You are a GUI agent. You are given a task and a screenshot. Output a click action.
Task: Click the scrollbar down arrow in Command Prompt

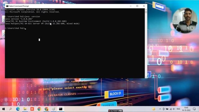click(x=146, y=77)
